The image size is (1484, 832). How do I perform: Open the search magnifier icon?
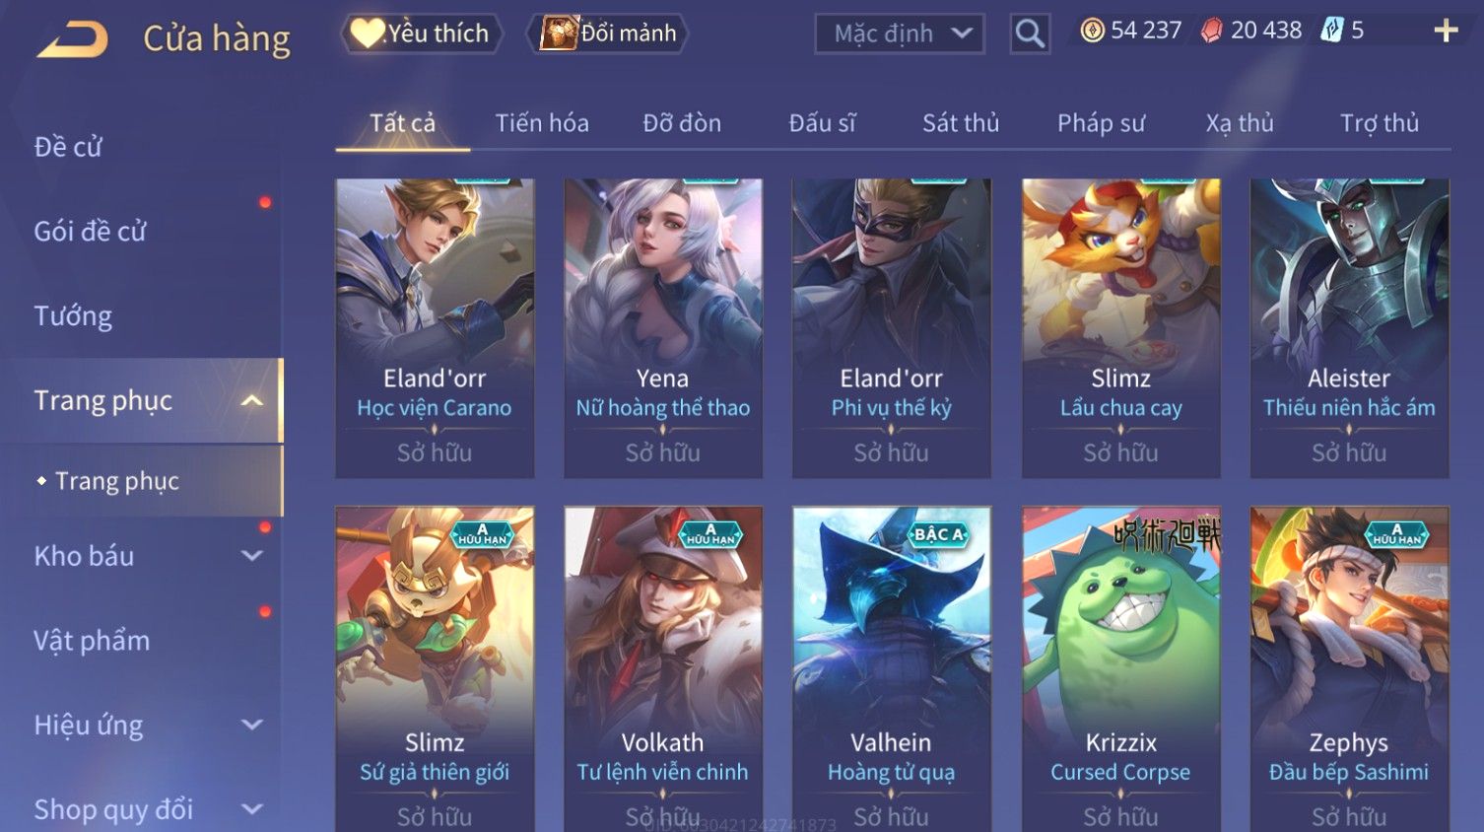pyautogui.click(x=1030, y=34)
